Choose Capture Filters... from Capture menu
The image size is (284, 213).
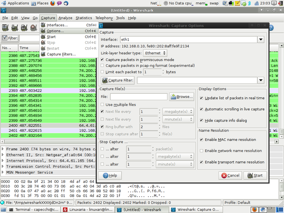(x=69, y=54)
